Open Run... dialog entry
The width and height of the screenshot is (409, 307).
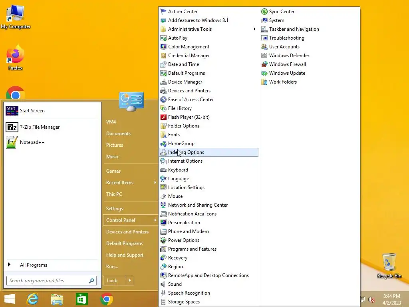[112, 267]
